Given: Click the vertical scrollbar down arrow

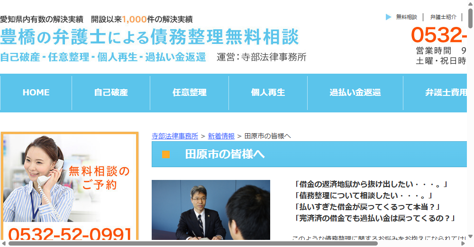Looking at the screenshot, I should click(x=470, y=236).
